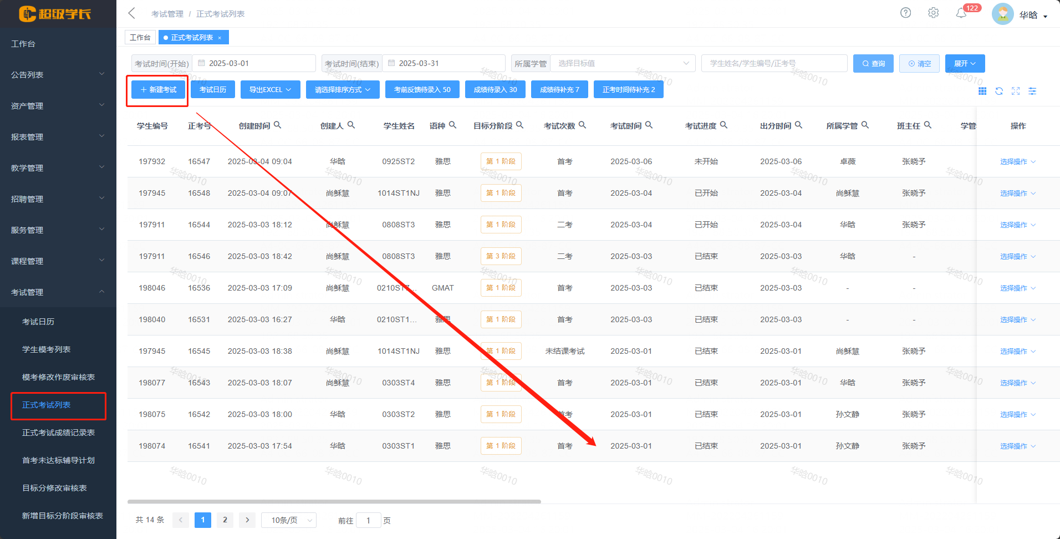1060x539 pixels.
Task: Open the 请选择排序方式 dropdown
Action: (342, 89)
